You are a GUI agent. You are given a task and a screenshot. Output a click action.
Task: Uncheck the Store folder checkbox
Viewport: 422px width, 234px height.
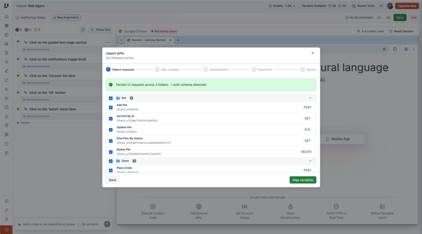point(110,161)
